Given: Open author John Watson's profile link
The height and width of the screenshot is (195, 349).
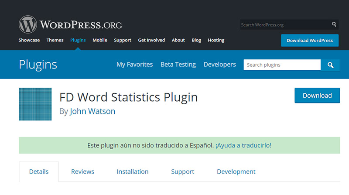Looking at the screenshot, I should (x=92, y=111).
